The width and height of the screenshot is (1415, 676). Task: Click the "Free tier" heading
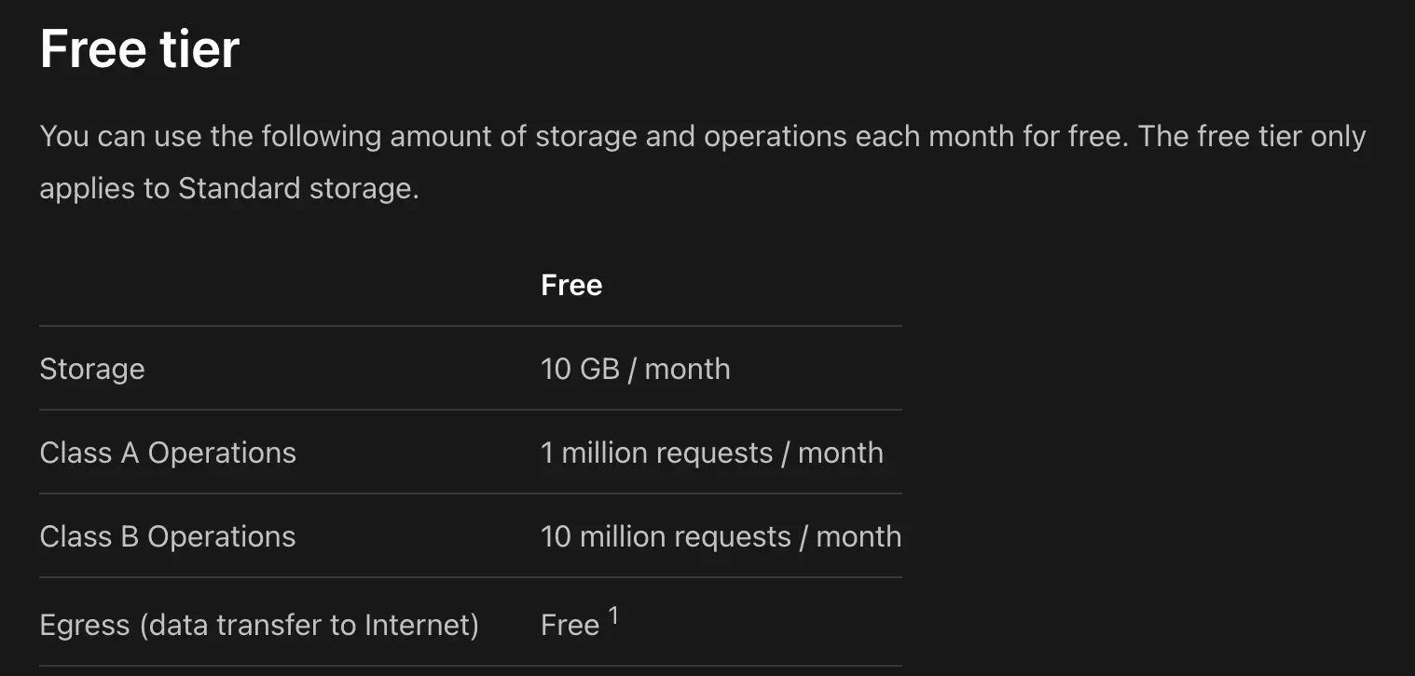click(140, 49)
